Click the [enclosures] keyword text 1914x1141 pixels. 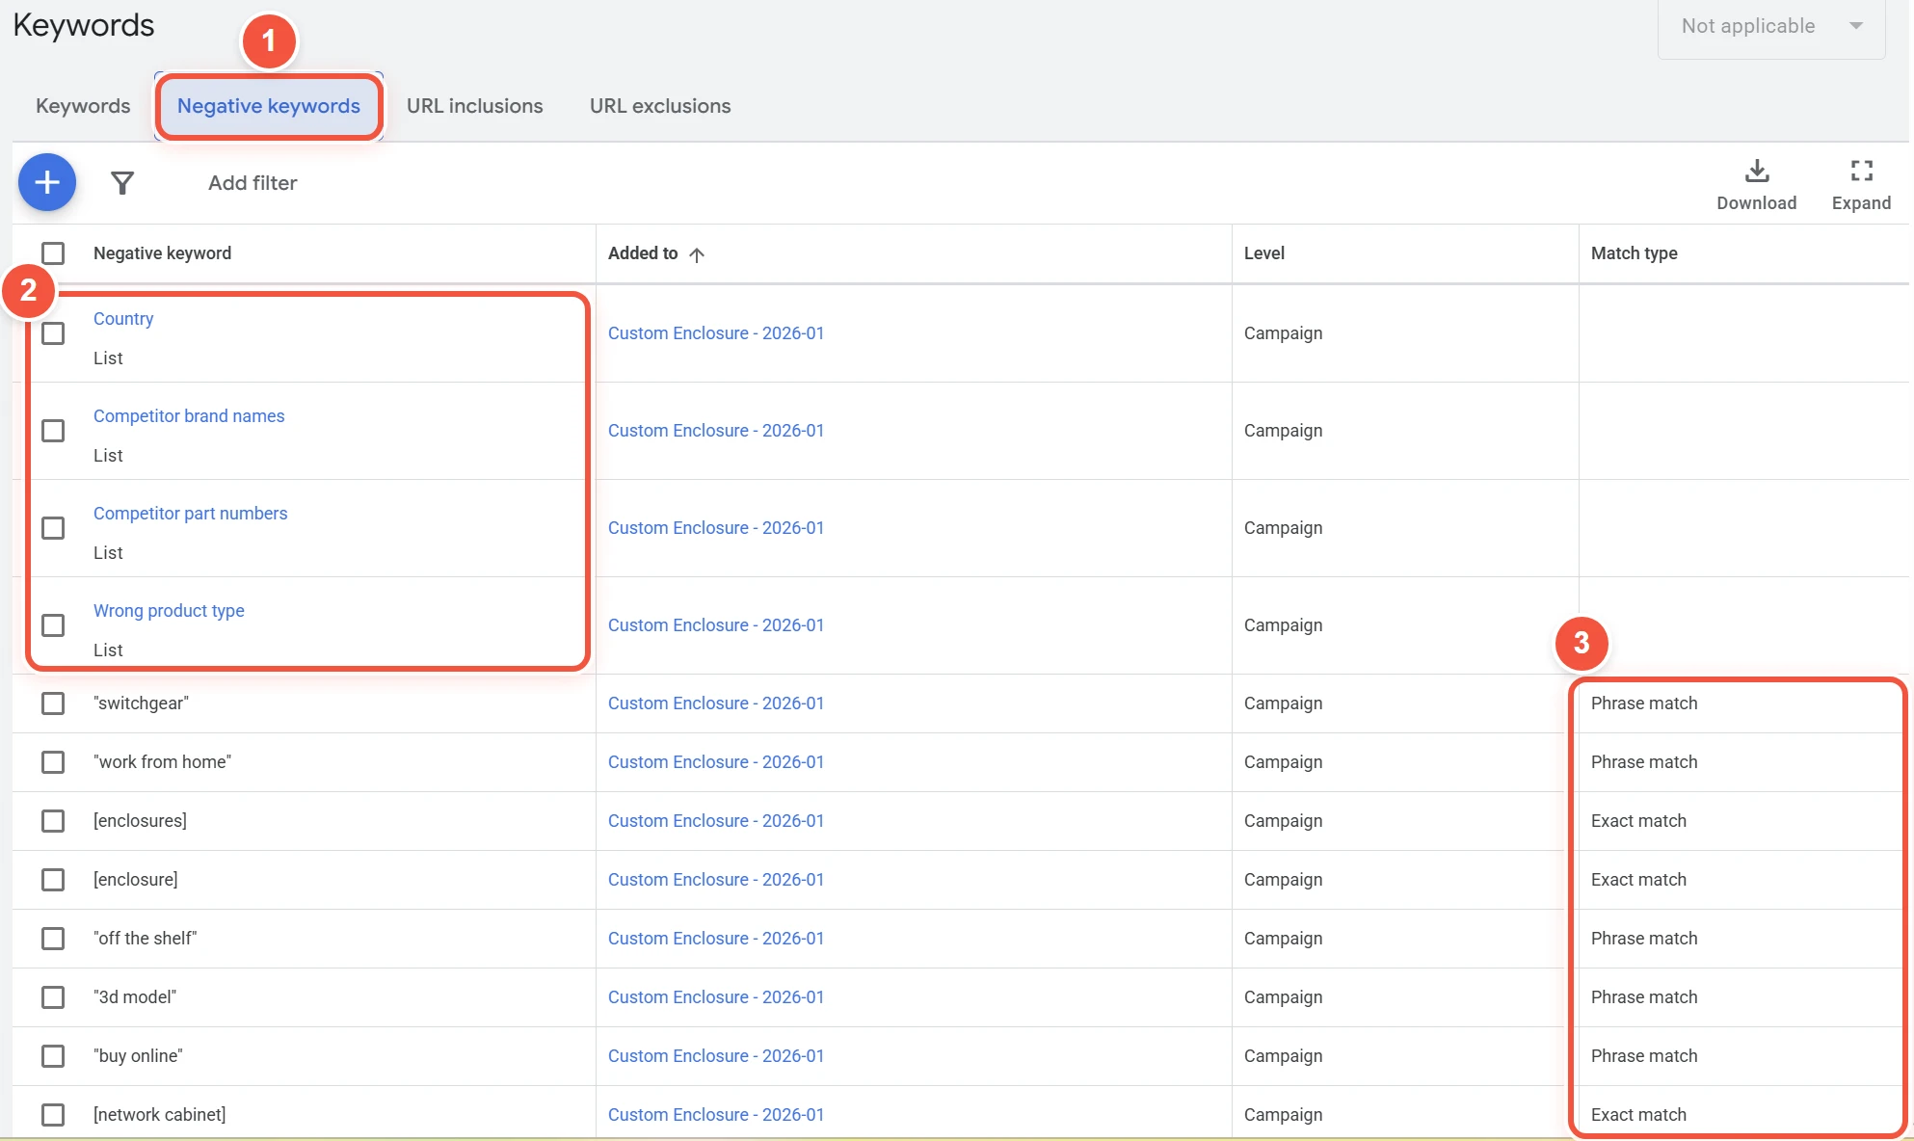(140, 821)
